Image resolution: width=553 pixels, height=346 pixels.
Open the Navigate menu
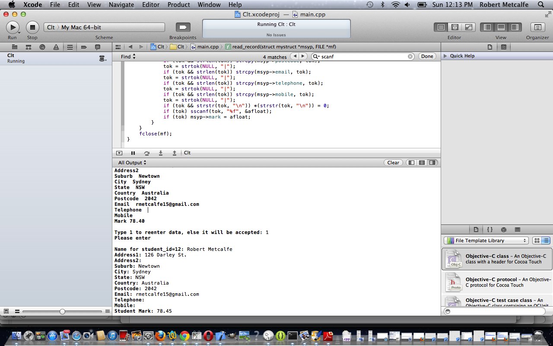click(x=121, y=5)
